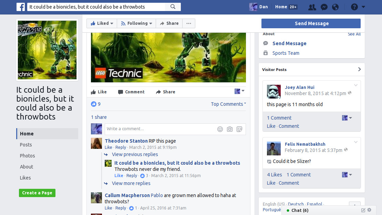The width and height of the screenshot is (382, 215).
Task: Open options chevron on Felix Nematbakhsh's post
Action: [356, 142]
